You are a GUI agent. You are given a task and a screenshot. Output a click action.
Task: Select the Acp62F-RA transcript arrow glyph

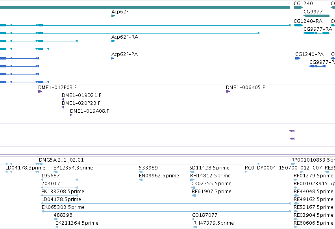coord(113,41)
